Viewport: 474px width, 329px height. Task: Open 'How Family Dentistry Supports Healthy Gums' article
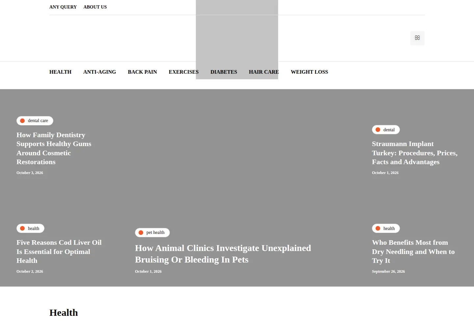click(54, 148)
